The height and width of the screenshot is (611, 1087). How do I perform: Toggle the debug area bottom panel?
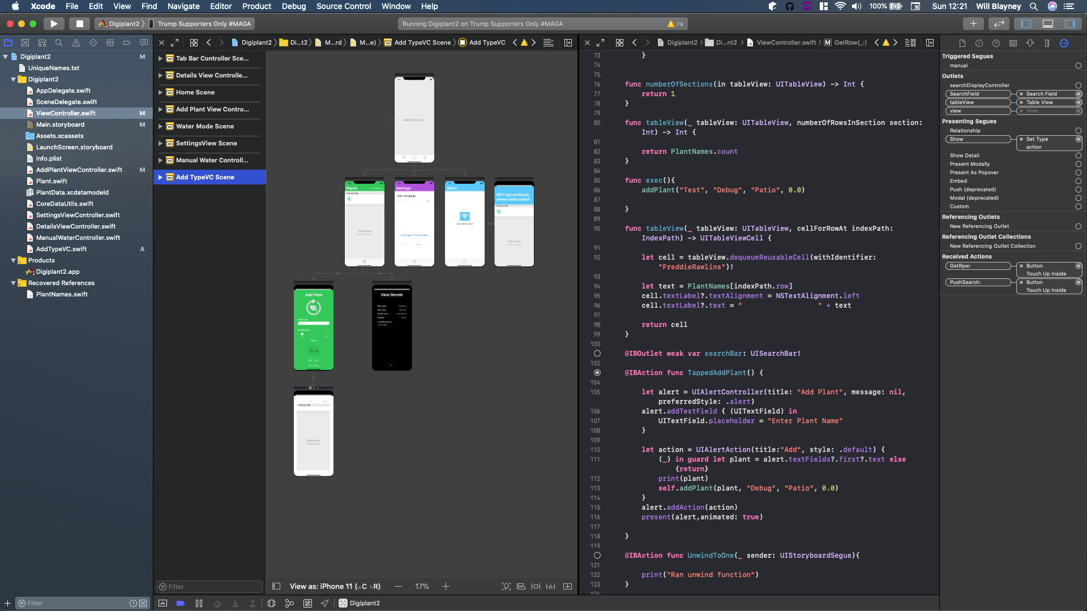tap(1048, 24)
